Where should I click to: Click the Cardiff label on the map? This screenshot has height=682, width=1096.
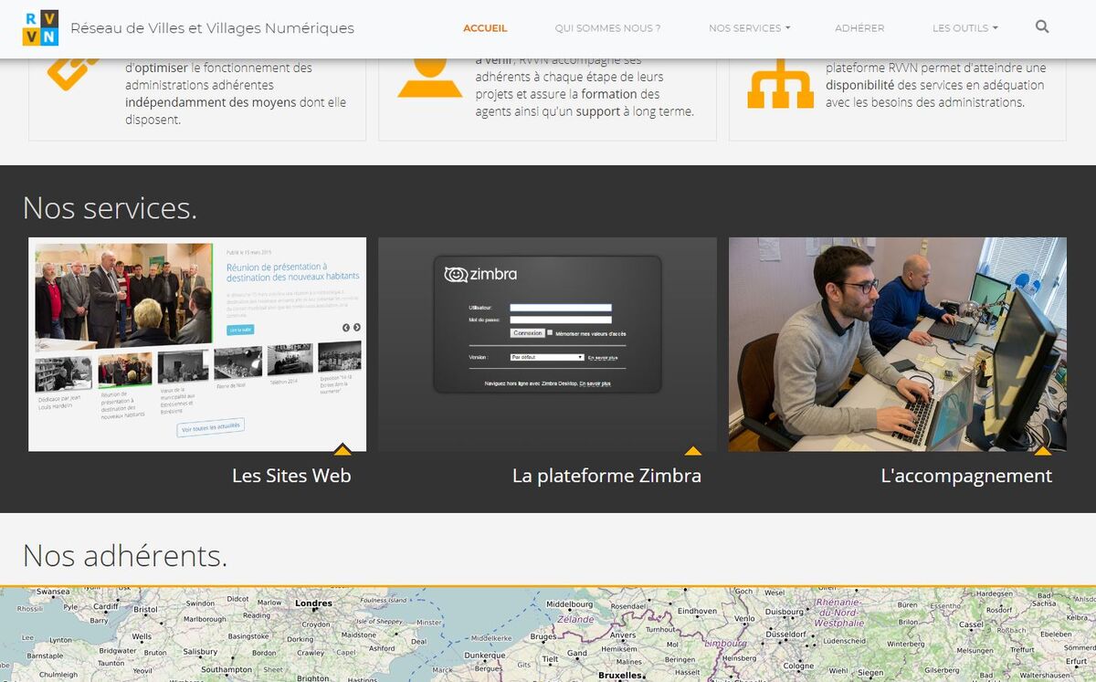[105, 606]
